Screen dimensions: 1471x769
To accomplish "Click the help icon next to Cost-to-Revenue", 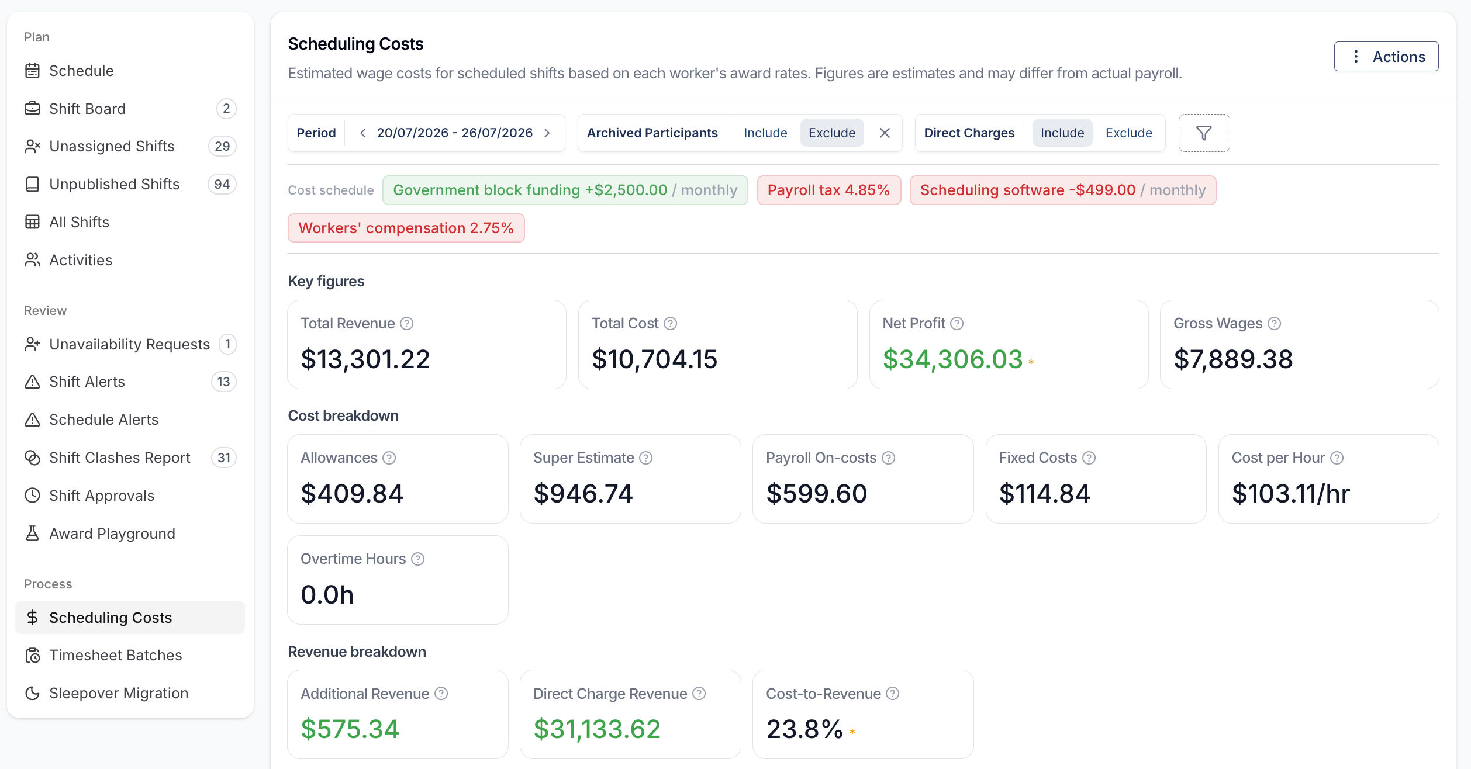I will point(893,694).
